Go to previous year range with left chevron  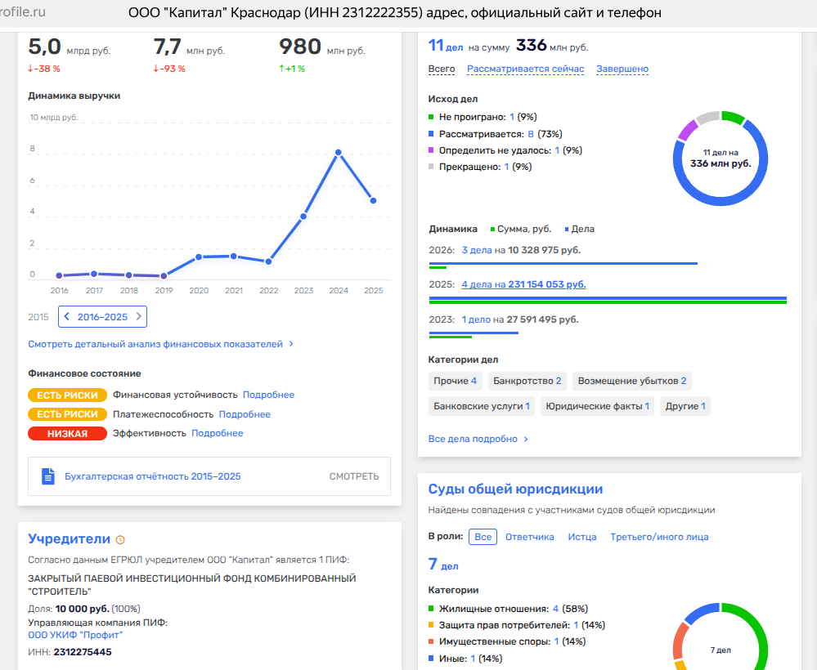coord(67,316)
